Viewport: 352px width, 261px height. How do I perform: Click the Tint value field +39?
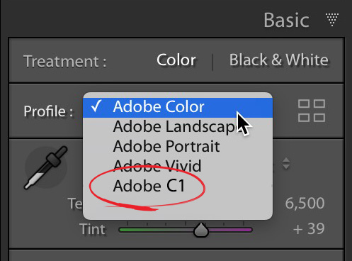309,229
